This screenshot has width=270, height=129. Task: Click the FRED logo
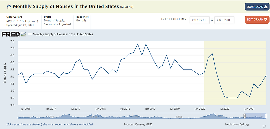[14, 34]
